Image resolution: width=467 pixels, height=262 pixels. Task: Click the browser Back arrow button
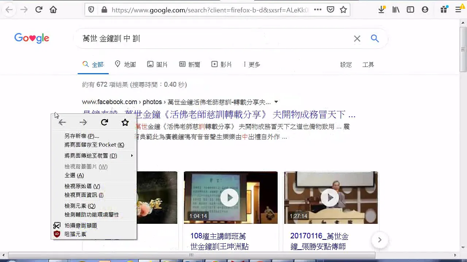(x=9, y=10)
